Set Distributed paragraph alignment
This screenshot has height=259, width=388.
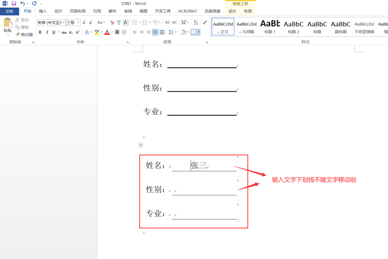click(162, 32)
